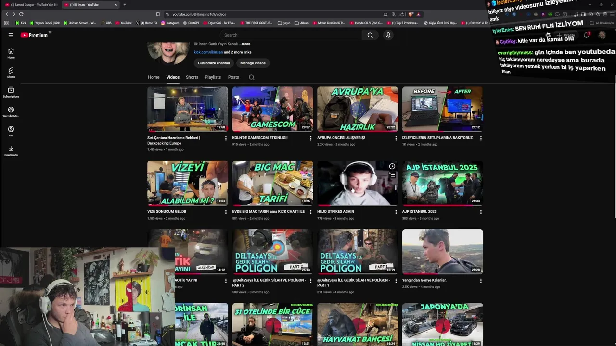Screen dimensions: 616x346
Task: Close the İlk İnsan - YouTube tab
Action: point(115,5)
